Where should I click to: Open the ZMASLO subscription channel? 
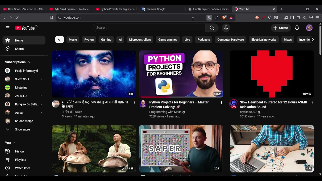tap(24, 96)
